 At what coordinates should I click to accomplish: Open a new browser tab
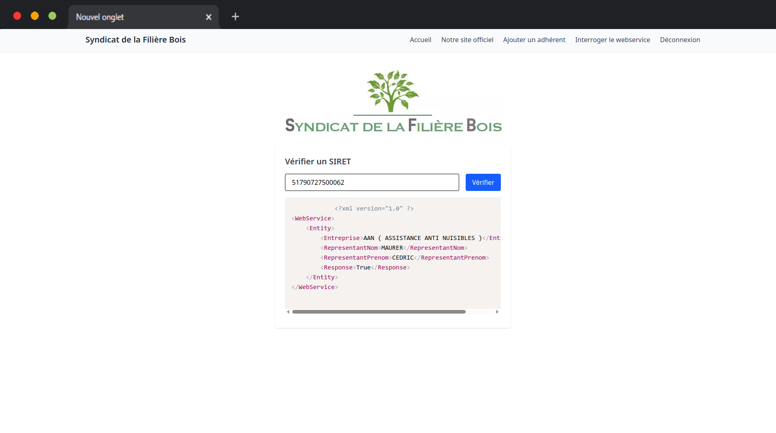235,17
